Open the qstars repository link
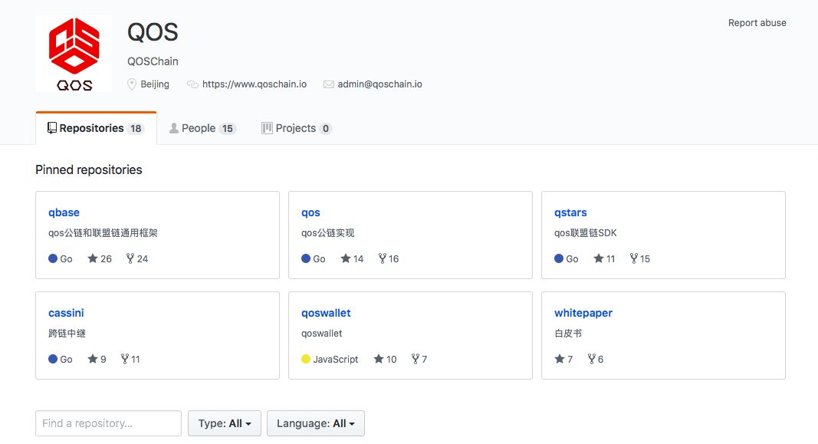818x444 pixels. pos(570,212)
